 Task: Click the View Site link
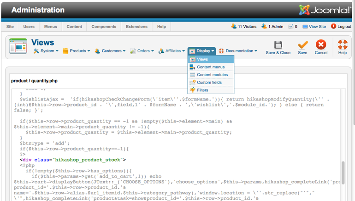pyautogui.click(x=317, y=27)
